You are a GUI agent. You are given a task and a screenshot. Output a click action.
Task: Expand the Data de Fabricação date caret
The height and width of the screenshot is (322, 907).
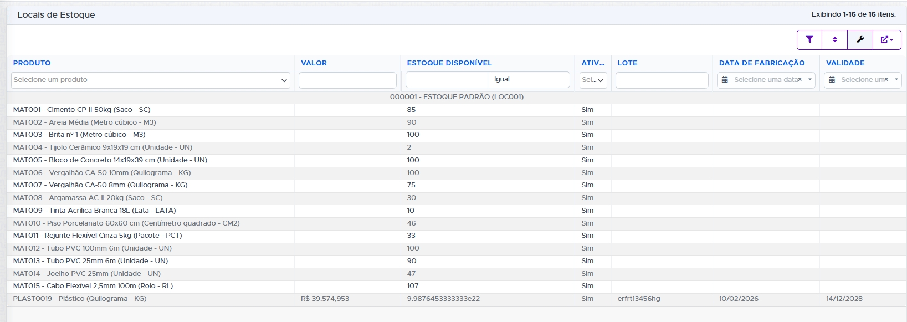[x=810, y=80]
